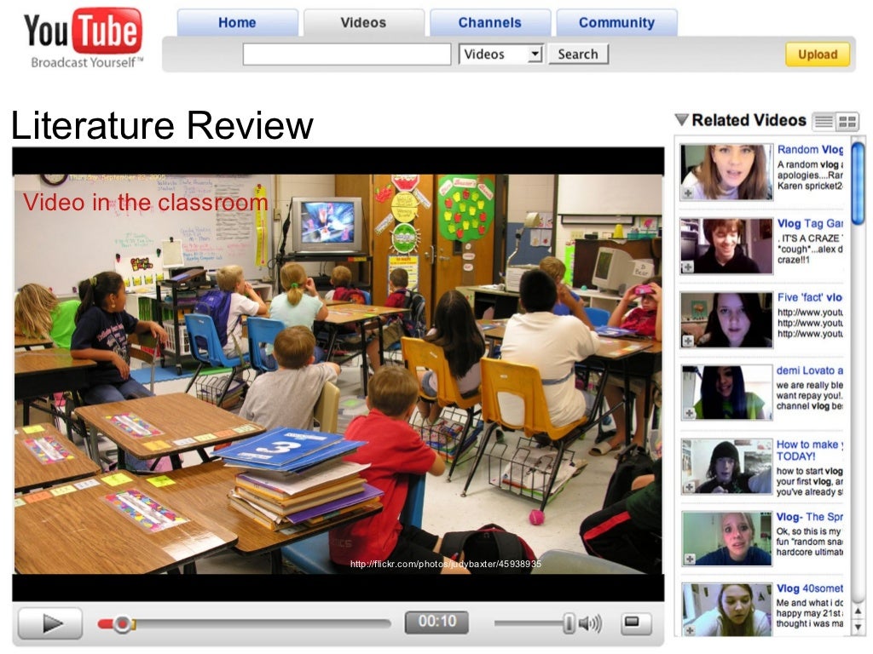Image resolution: width=873 pixels, height=654 pixels.
Task: Click the Five 'fact' vlog title link
Action: (x=810, y=297)
